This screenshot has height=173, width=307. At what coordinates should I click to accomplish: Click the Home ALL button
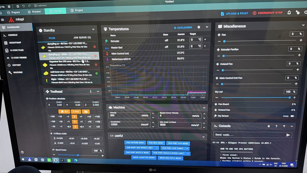pos(64,112)
